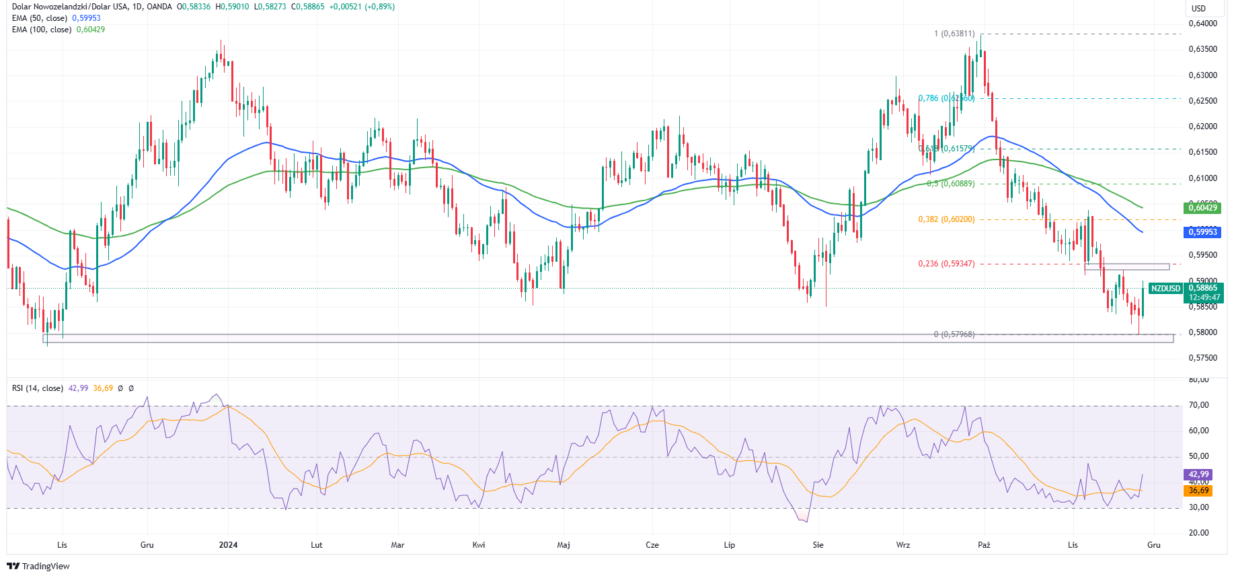
Task: Click the Wrz month on time axis
Action: click(903, 545)
